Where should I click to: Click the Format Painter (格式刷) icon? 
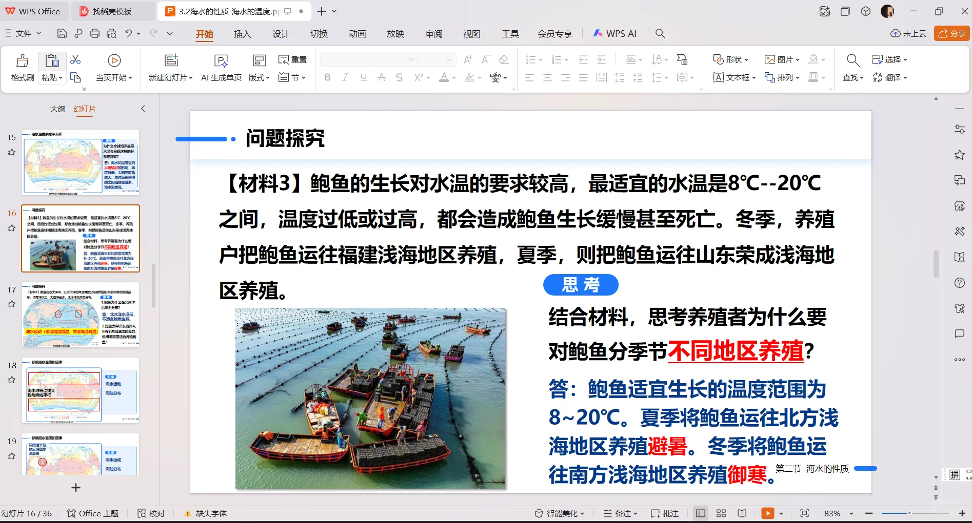click(23, 60)
